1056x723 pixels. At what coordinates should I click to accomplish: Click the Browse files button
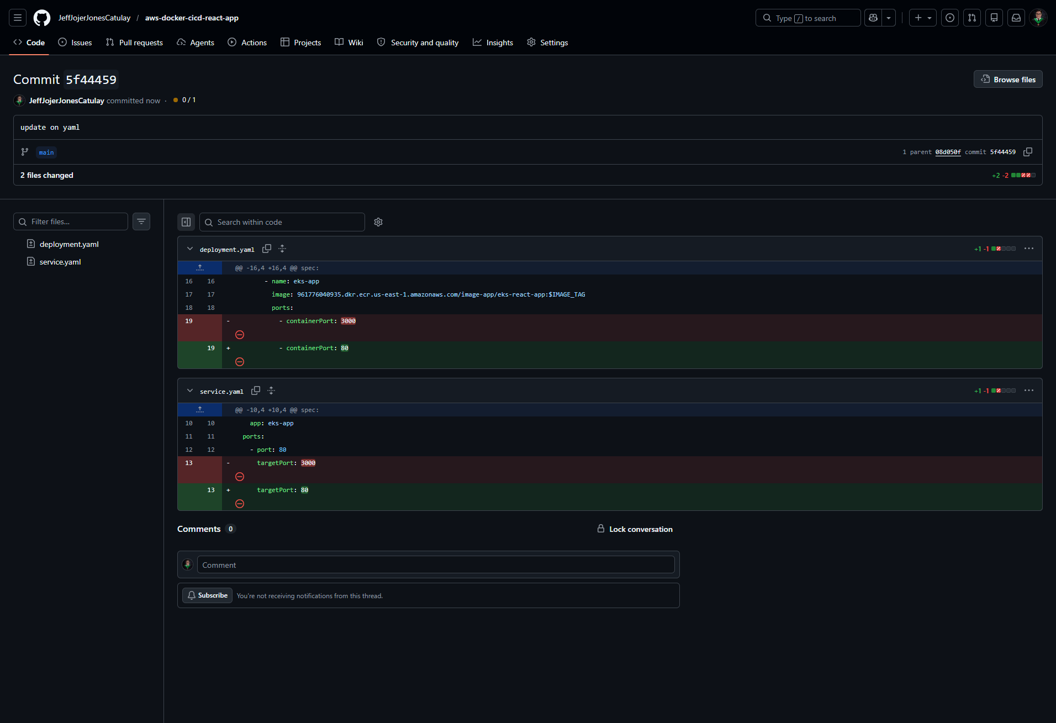point(1008,80)
